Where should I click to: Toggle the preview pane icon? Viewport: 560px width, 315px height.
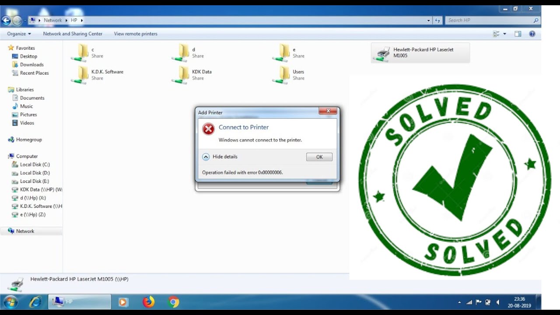click(518, 34)
